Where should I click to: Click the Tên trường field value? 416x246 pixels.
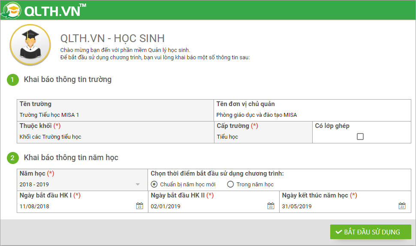pos(49,115)
